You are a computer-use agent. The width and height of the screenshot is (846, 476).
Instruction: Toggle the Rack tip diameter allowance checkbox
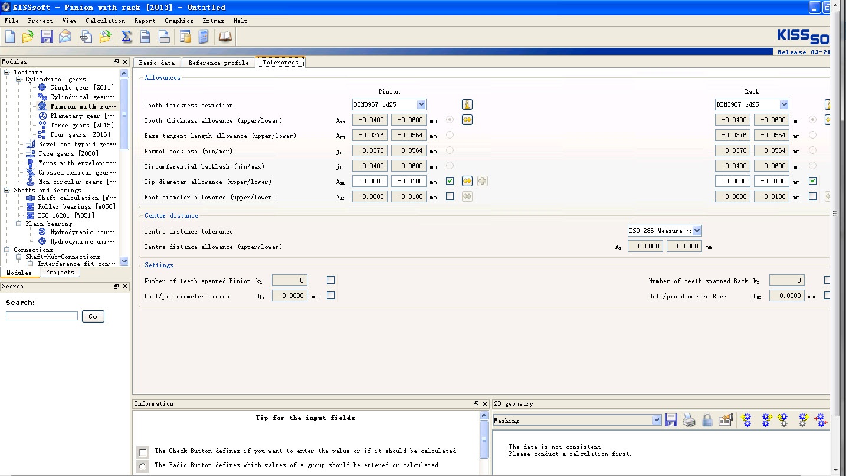(813, 181)
